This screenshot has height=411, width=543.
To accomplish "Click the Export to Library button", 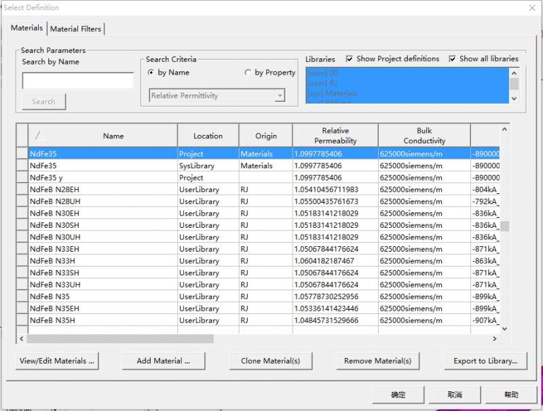I will tap(485, 361).
